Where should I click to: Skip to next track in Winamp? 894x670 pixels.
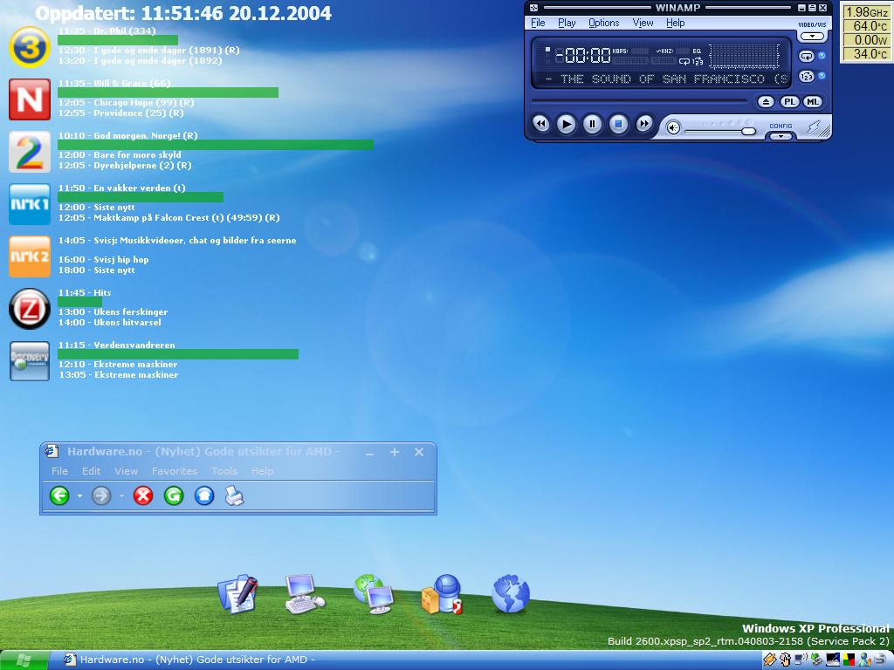pyautogui.click(x=643, y=124)
